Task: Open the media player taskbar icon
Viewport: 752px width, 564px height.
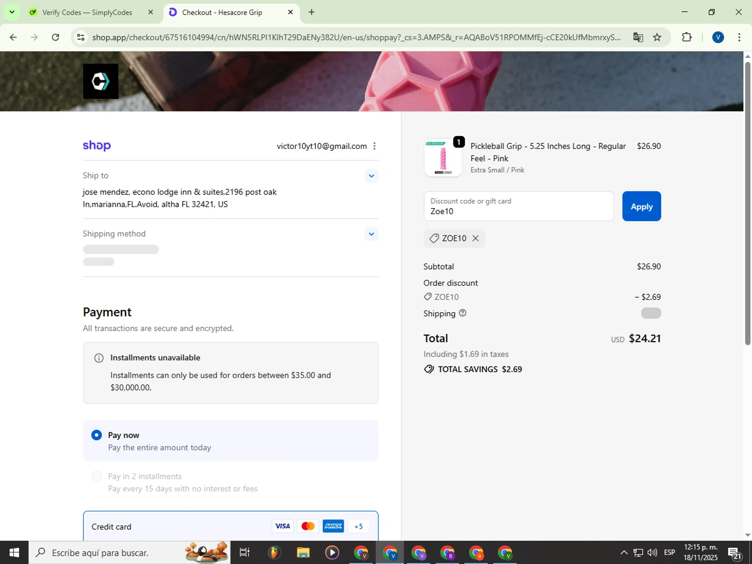Action: [332, 552]
